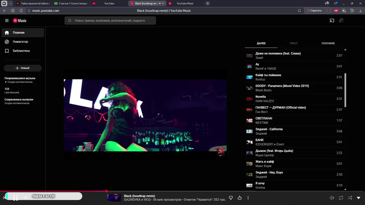
Task: Play Элджей - California from queue
Action: [x=294, y=131]
